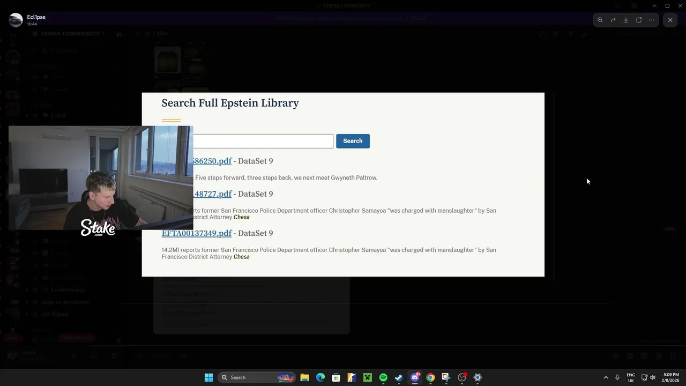Screen dimensions: 686x386
Task: Open File Explorer from the taskbar
Action: [304, 377]
